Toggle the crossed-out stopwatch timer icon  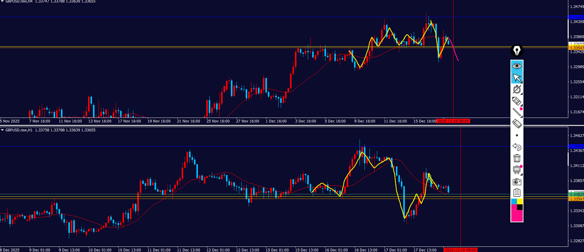coord(517,89)
